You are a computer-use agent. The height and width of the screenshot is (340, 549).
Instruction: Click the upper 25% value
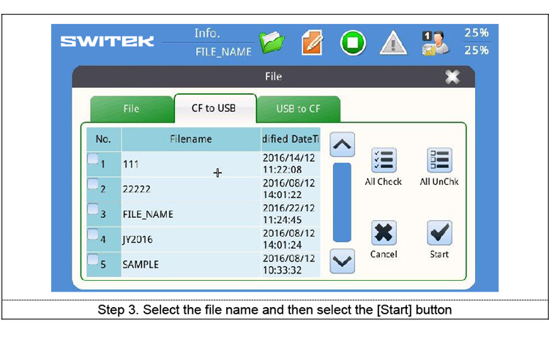coord(477,33)
